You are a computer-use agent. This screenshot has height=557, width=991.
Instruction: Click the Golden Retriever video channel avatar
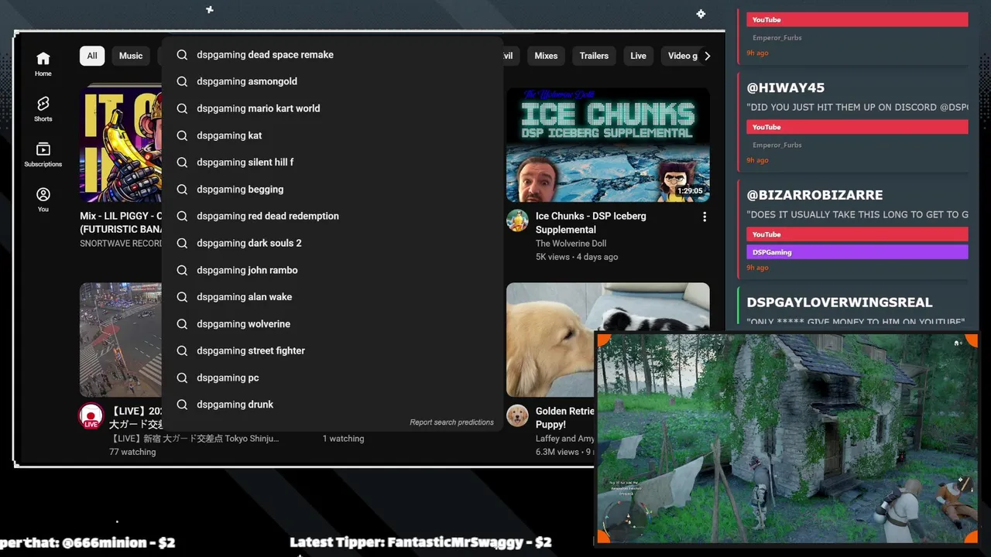[x=517, y=415]
